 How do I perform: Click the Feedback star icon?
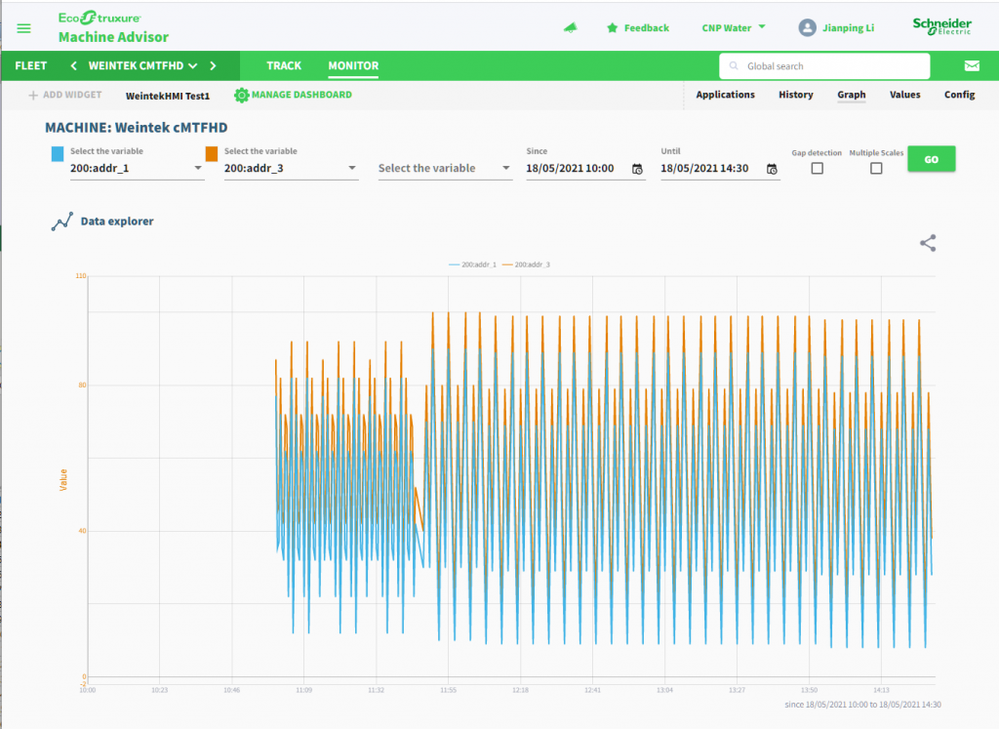(x=613, y=27)
